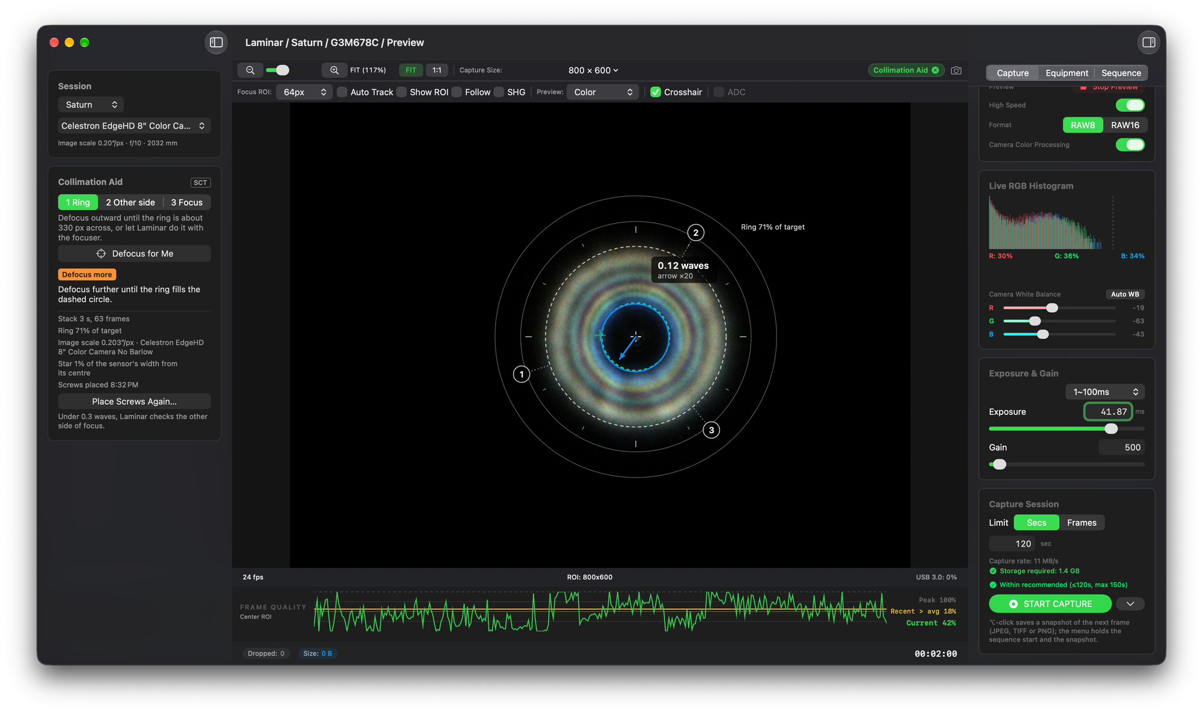Enable the SHG checkbox
This screenshot has height=714, width=1203.
pyautogui.click(x=499, y=92)
